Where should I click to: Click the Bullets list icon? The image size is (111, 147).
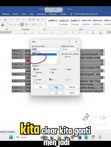pos(11,20)
